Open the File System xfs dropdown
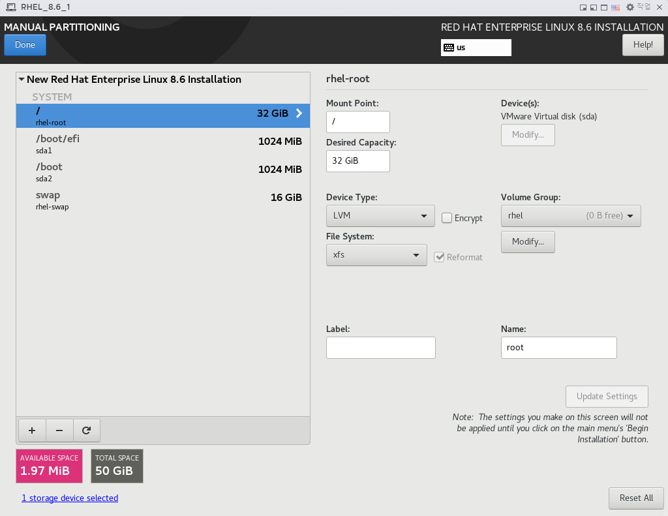 [x=376, y=255]
